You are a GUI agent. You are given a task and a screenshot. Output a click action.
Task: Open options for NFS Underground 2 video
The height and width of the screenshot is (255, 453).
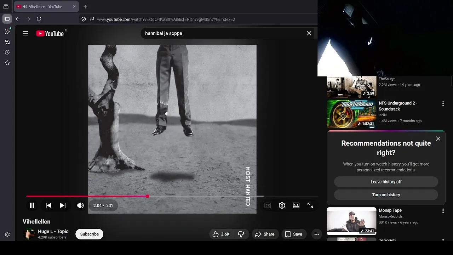443,104
